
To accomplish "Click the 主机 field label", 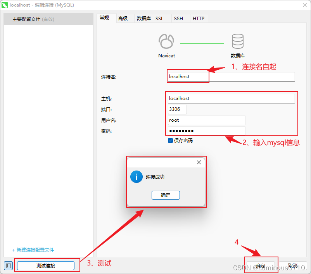I will [x=106, y=98].
